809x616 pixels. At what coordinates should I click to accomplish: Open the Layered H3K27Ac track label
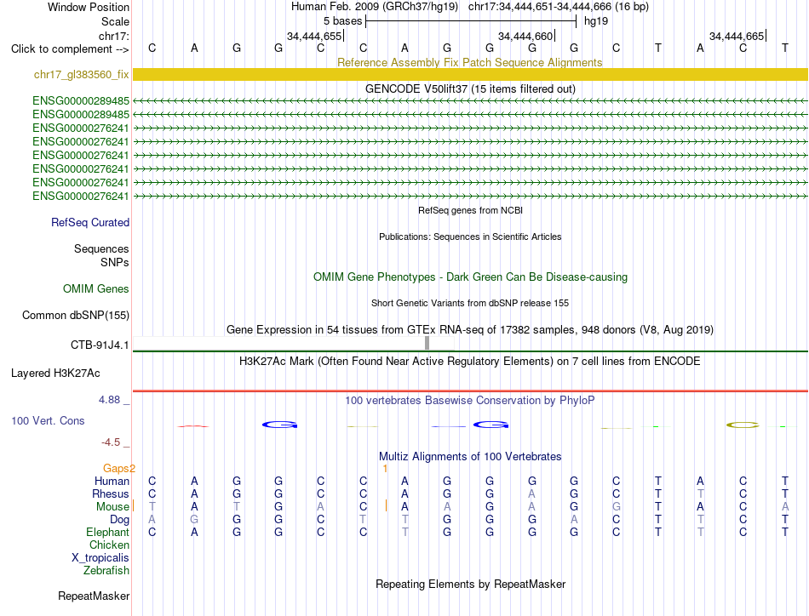coord(55,373)
